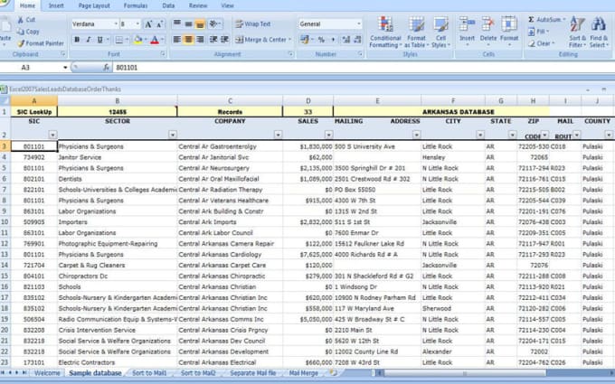Image resolution: width=615 pixels, height=384 pixels.
Task: Toggle underline formatting
Action: [99, 40]
